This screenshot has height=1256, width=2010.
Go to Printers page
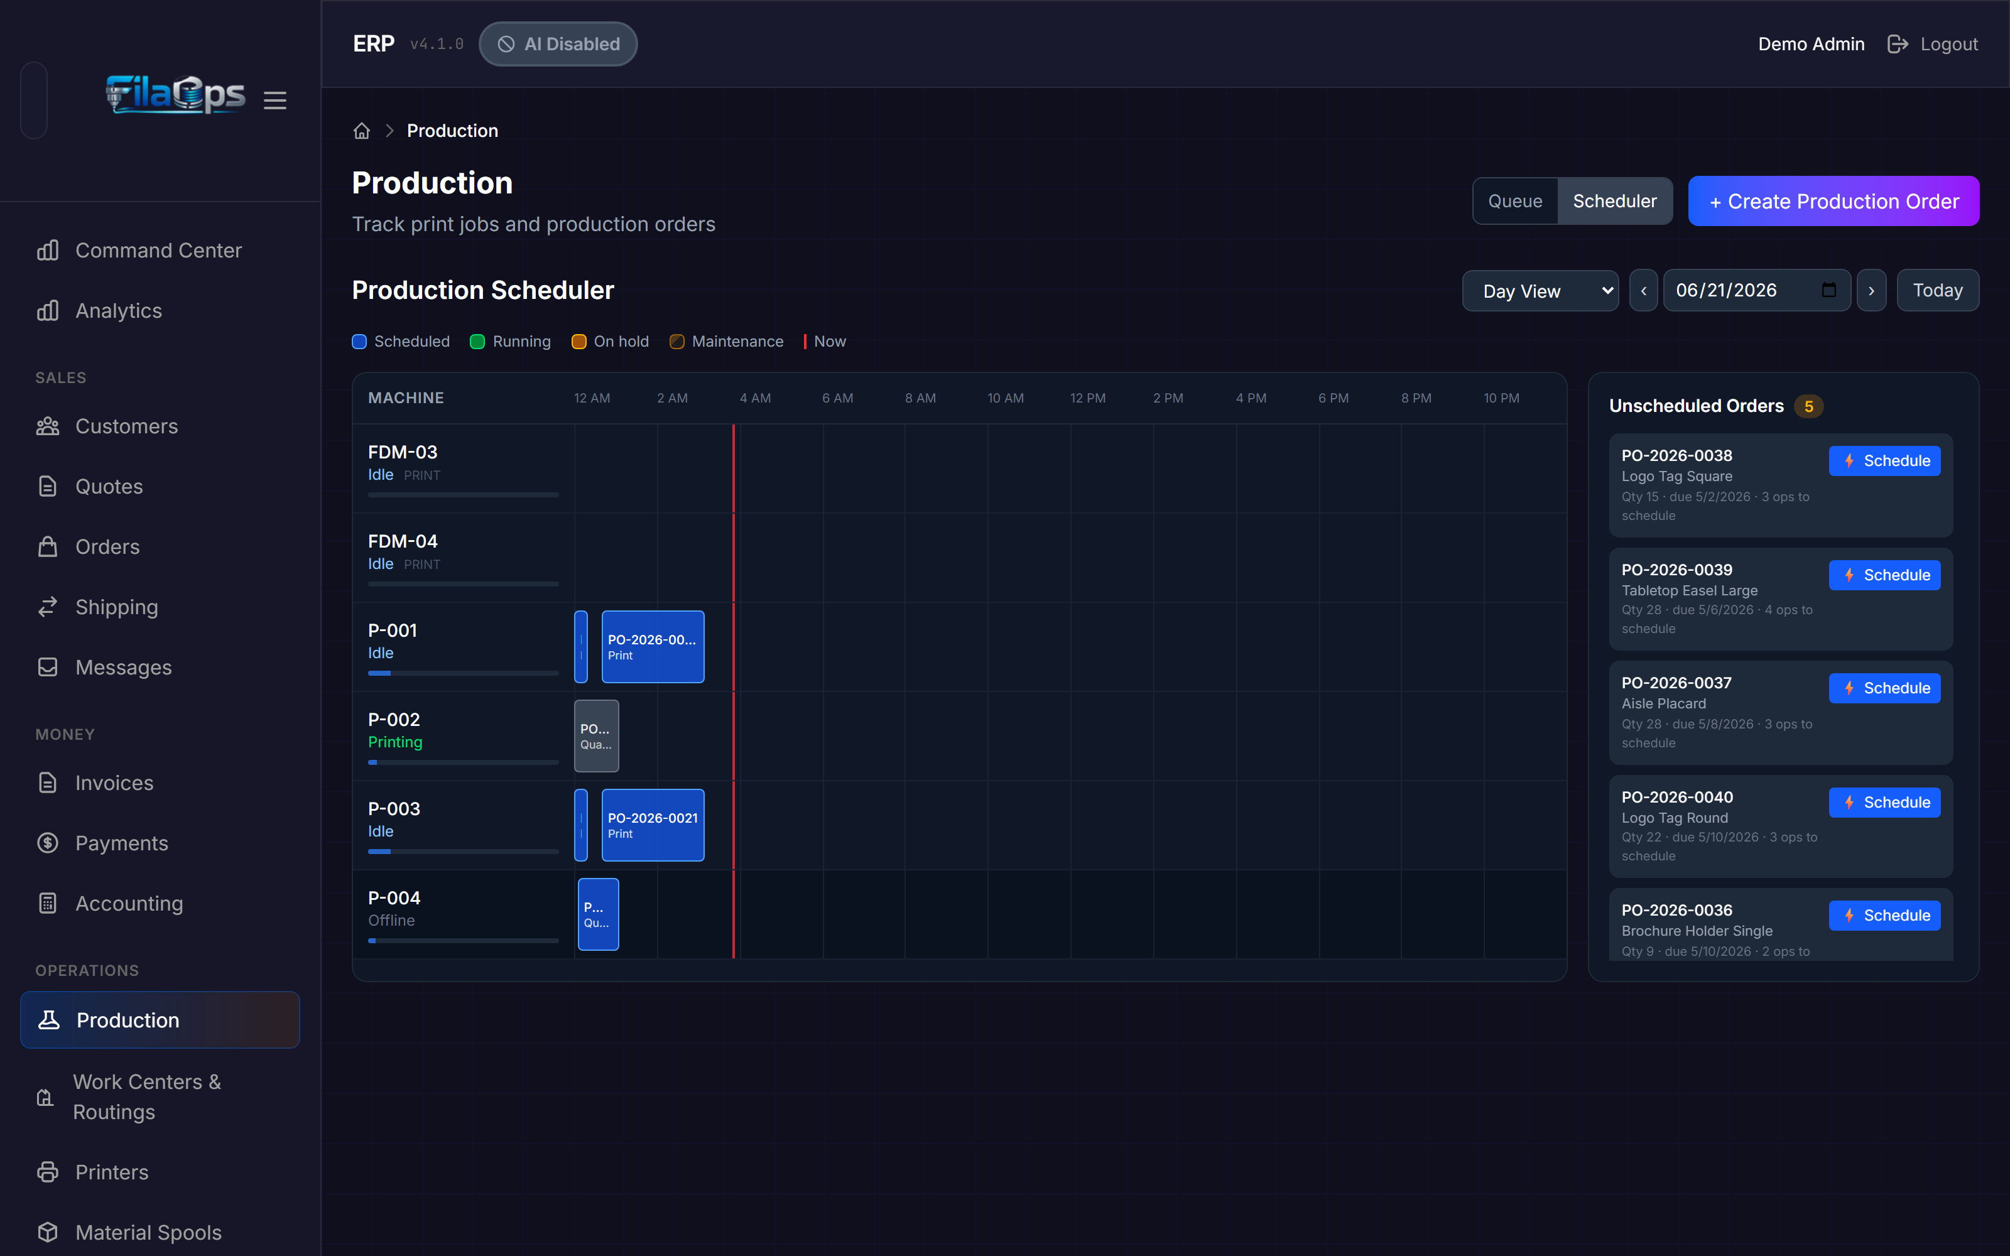click(160, 1172)
